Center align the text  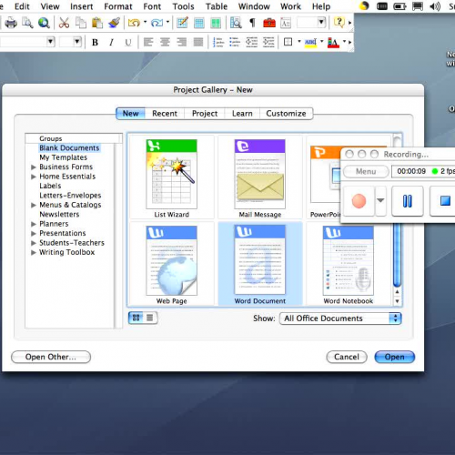pyautogui.click(x=165, y=42)
